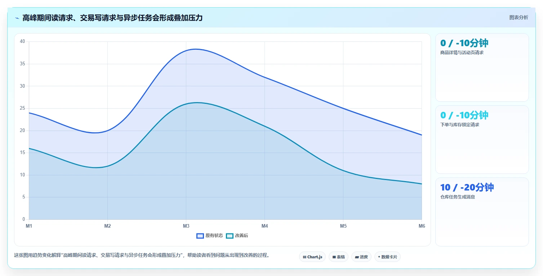Screen dimensions: 543x276
Task: Click the M2 x-axis label
Action: click(x=107, y=226)
